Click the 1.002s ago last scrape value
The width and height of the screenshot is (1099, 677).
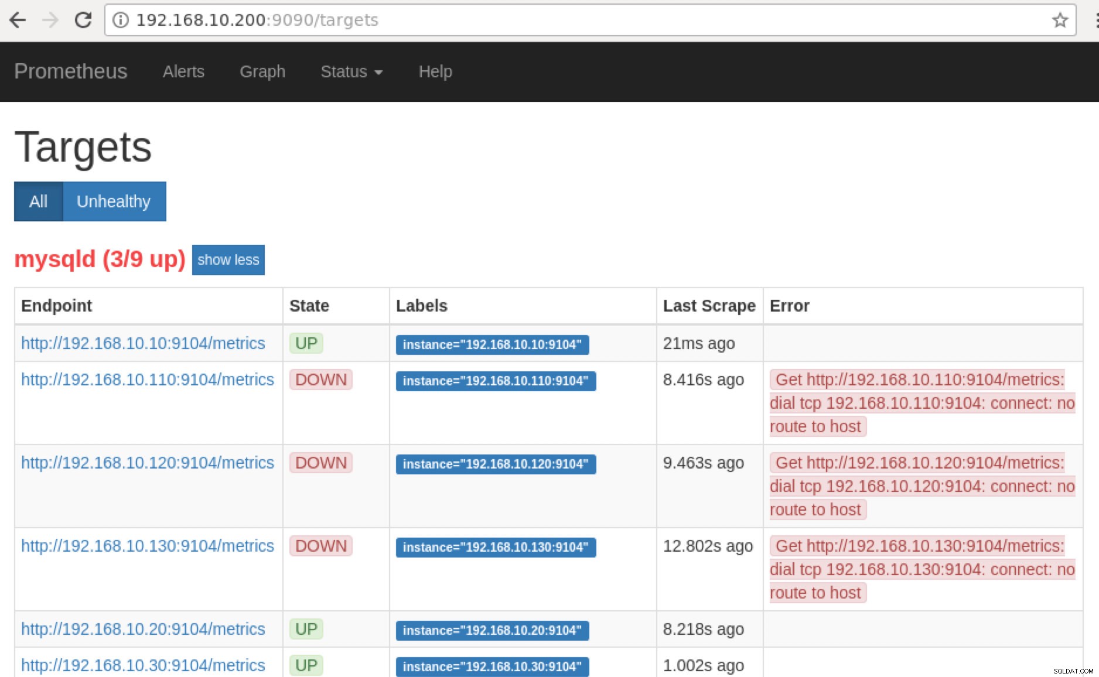click(704, 665)
